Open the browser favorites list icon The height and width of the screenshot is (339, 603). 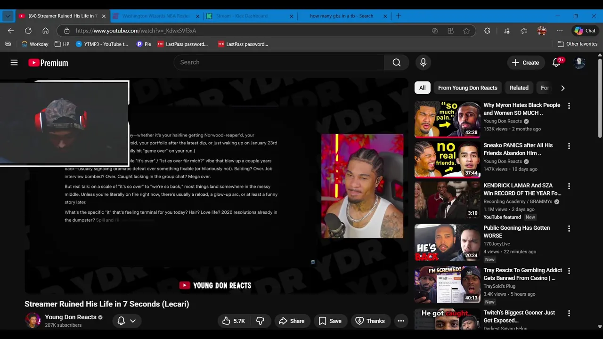524,31
